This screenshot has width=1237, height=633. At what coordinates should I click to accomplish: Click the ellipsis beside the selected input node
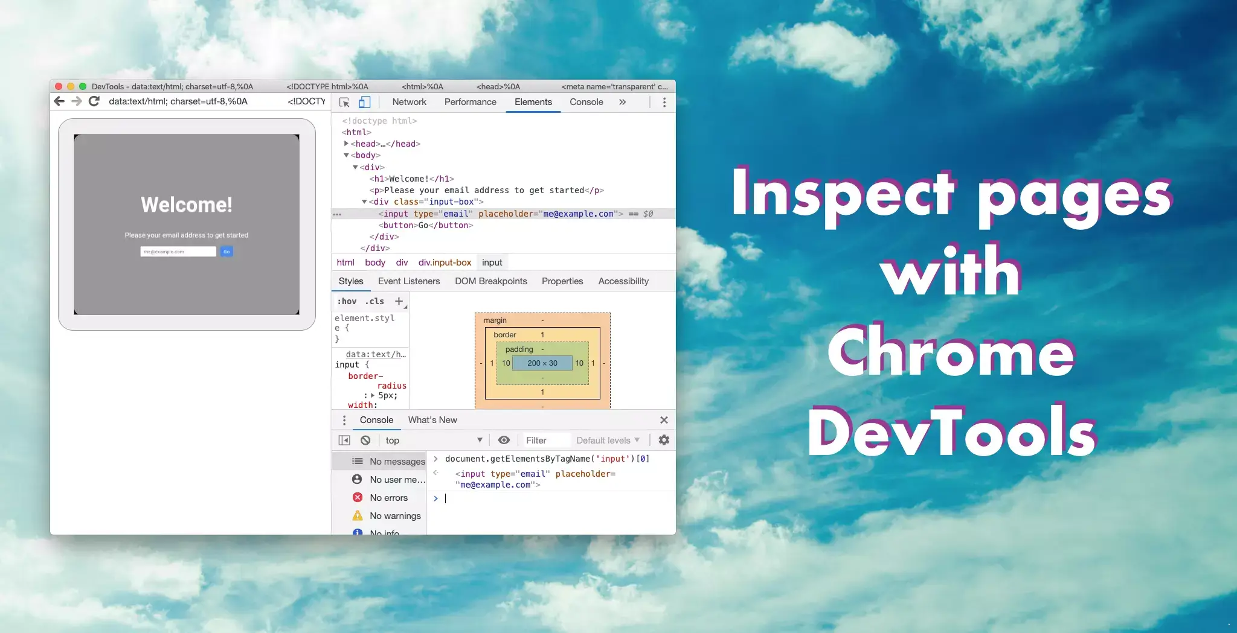click(x=337, y=214)
